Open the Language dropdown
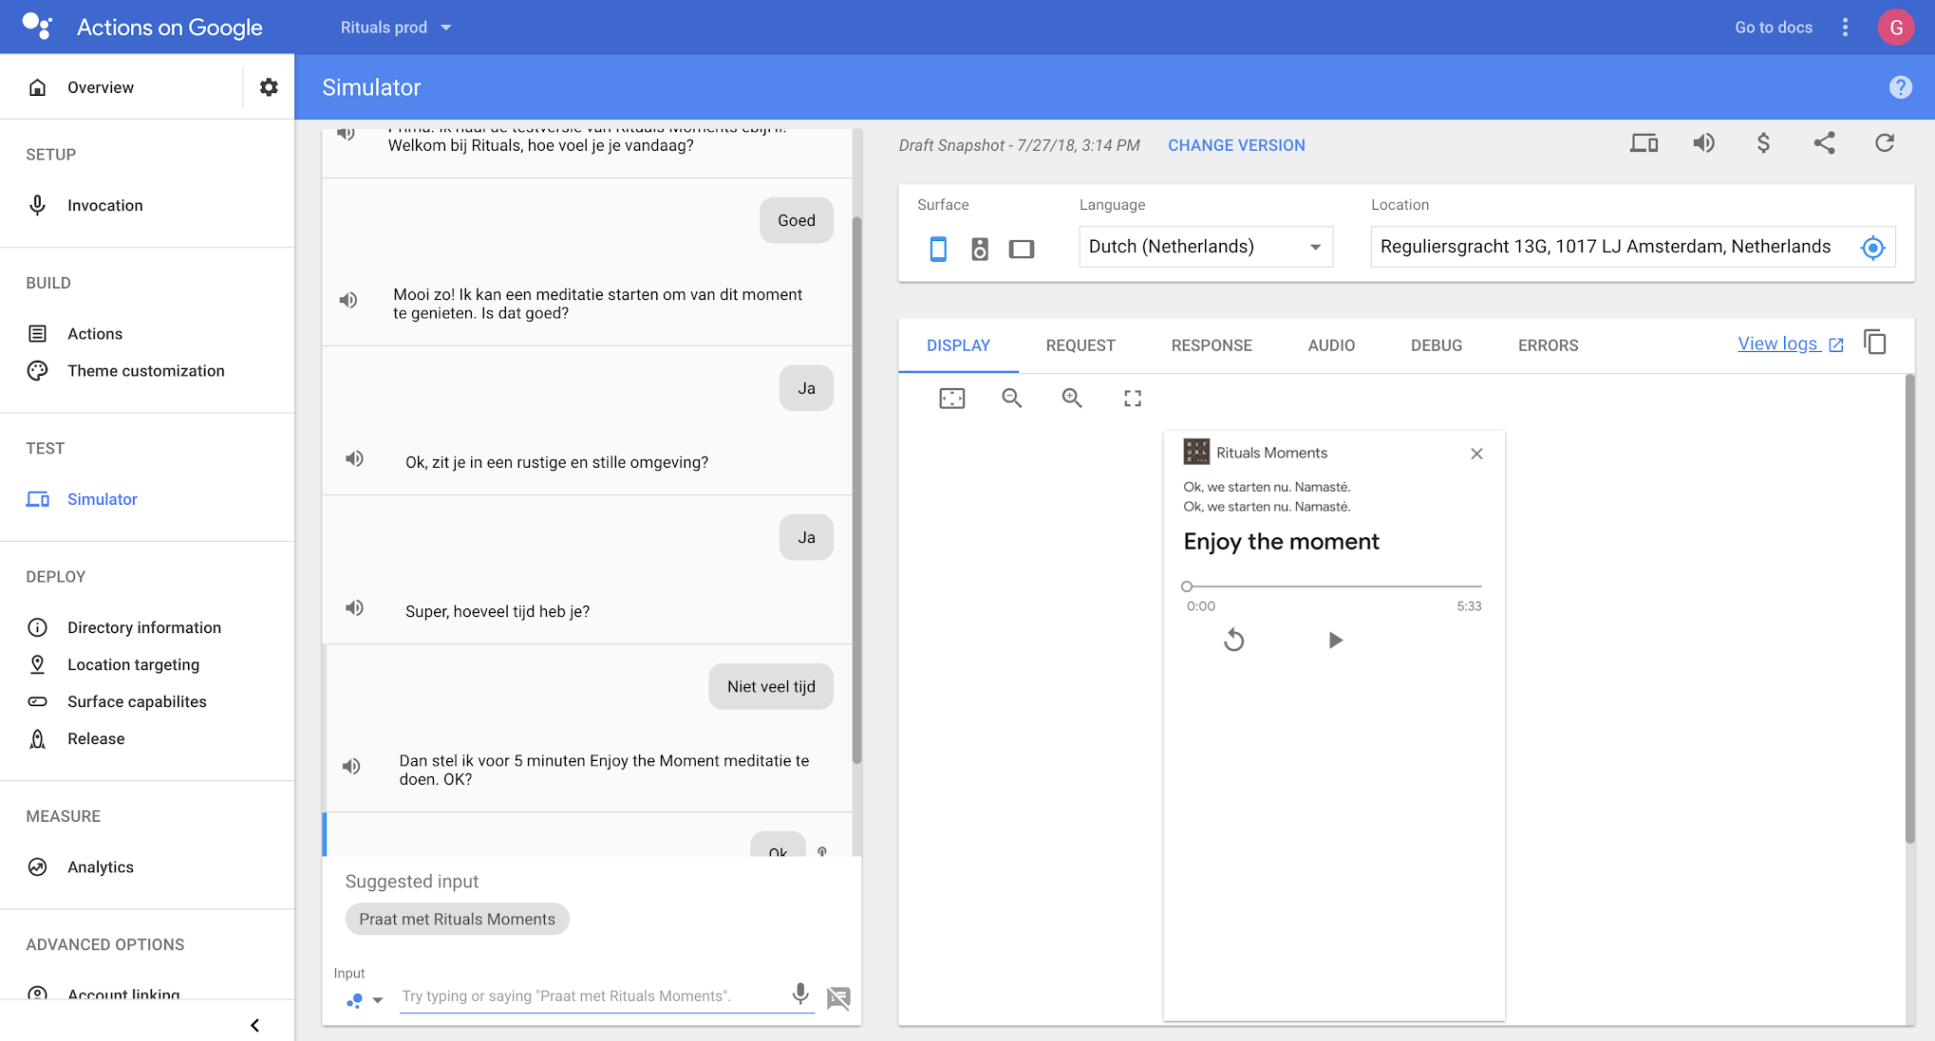Viewport: 1935px width, 1041px height. [1206, 247]
